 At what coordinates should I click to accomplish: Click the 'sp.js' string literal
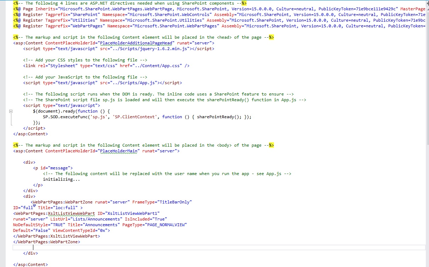(x=99, y=117)
